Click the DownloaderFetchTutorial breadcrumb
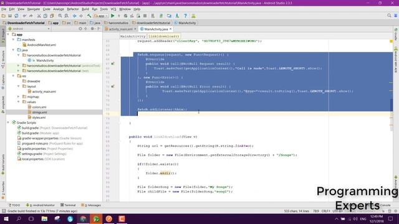 (24, 23)
